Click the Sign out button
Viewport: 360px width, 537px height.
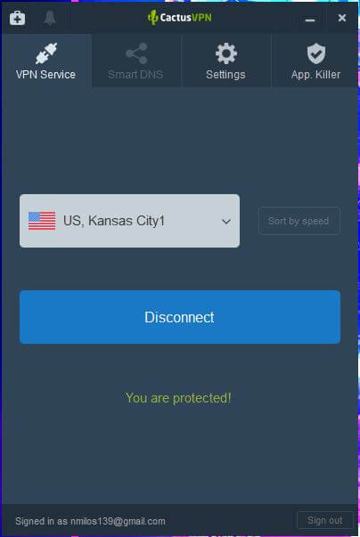coord(324,521)
